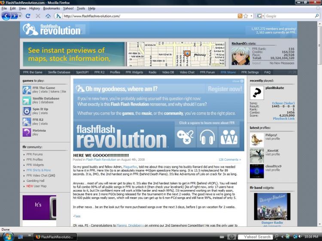Click the search magnifier in Google box

point(317,16)
